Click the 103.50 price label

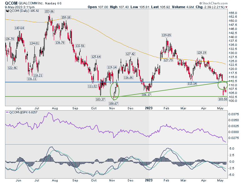[x=223, y=99]
